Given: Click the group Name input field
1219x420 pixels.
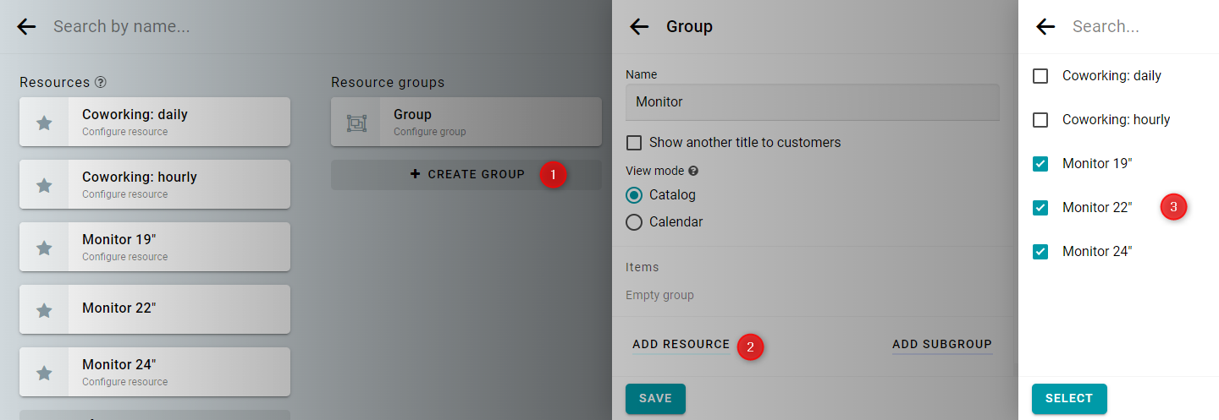Looking at the screenshot, I should pos(813,102).
